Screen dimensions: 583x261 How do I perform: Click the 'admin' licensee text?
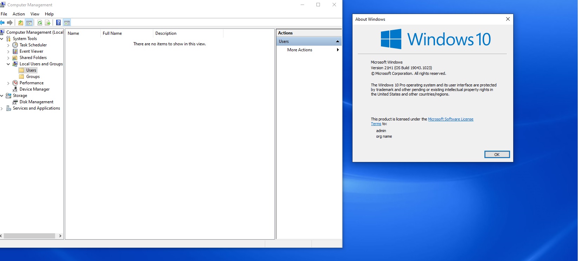tap(381, 131)
